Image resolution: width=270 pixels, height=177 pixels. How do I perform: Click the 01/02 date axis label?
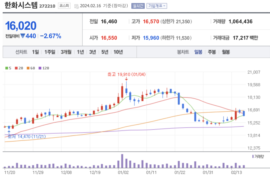click(x=123, y=172)
